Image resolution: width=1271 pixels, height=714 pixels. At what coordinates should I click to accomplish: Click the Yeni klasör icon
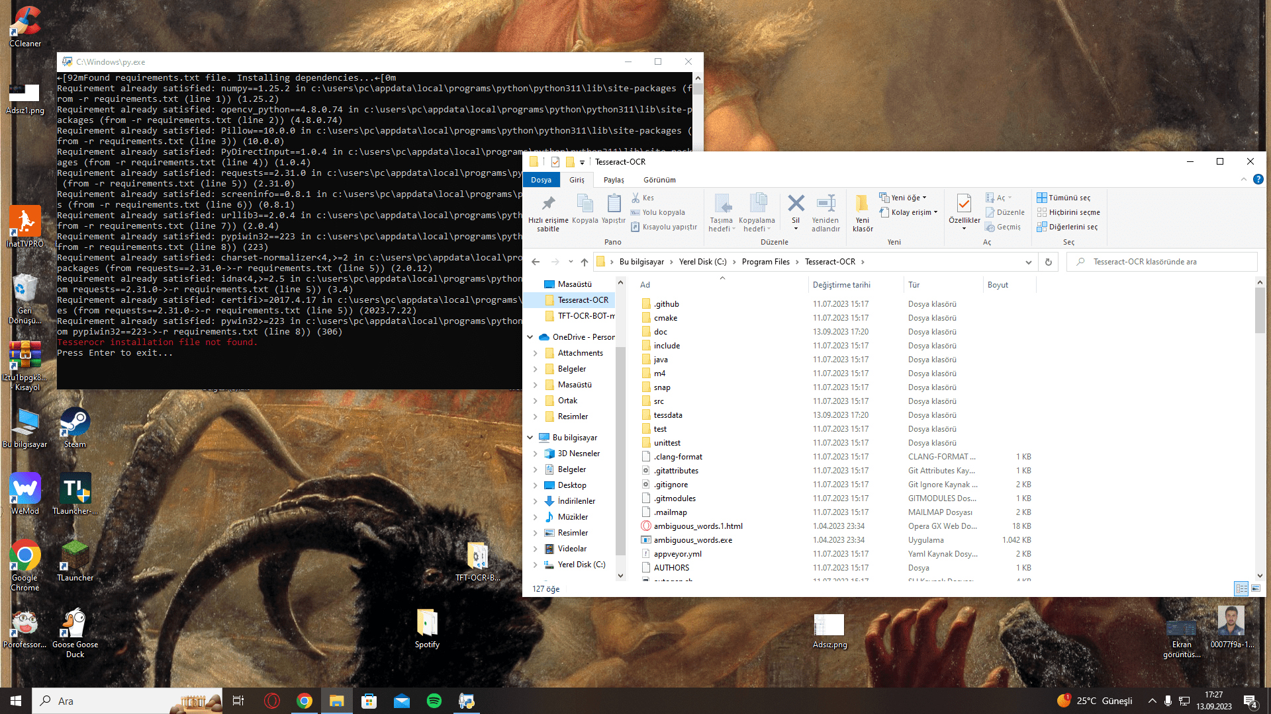[863, 204]
